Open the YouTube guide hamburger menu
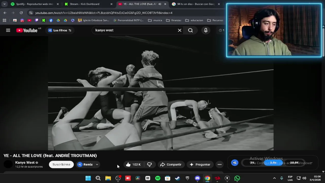 8,30
